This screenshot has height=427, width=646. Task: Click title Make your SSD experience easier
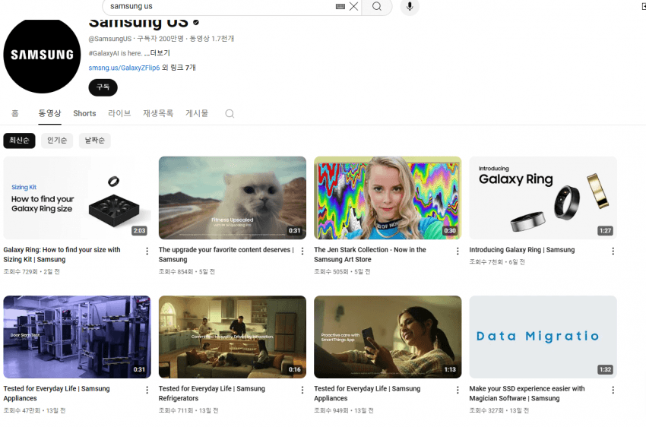527,394
